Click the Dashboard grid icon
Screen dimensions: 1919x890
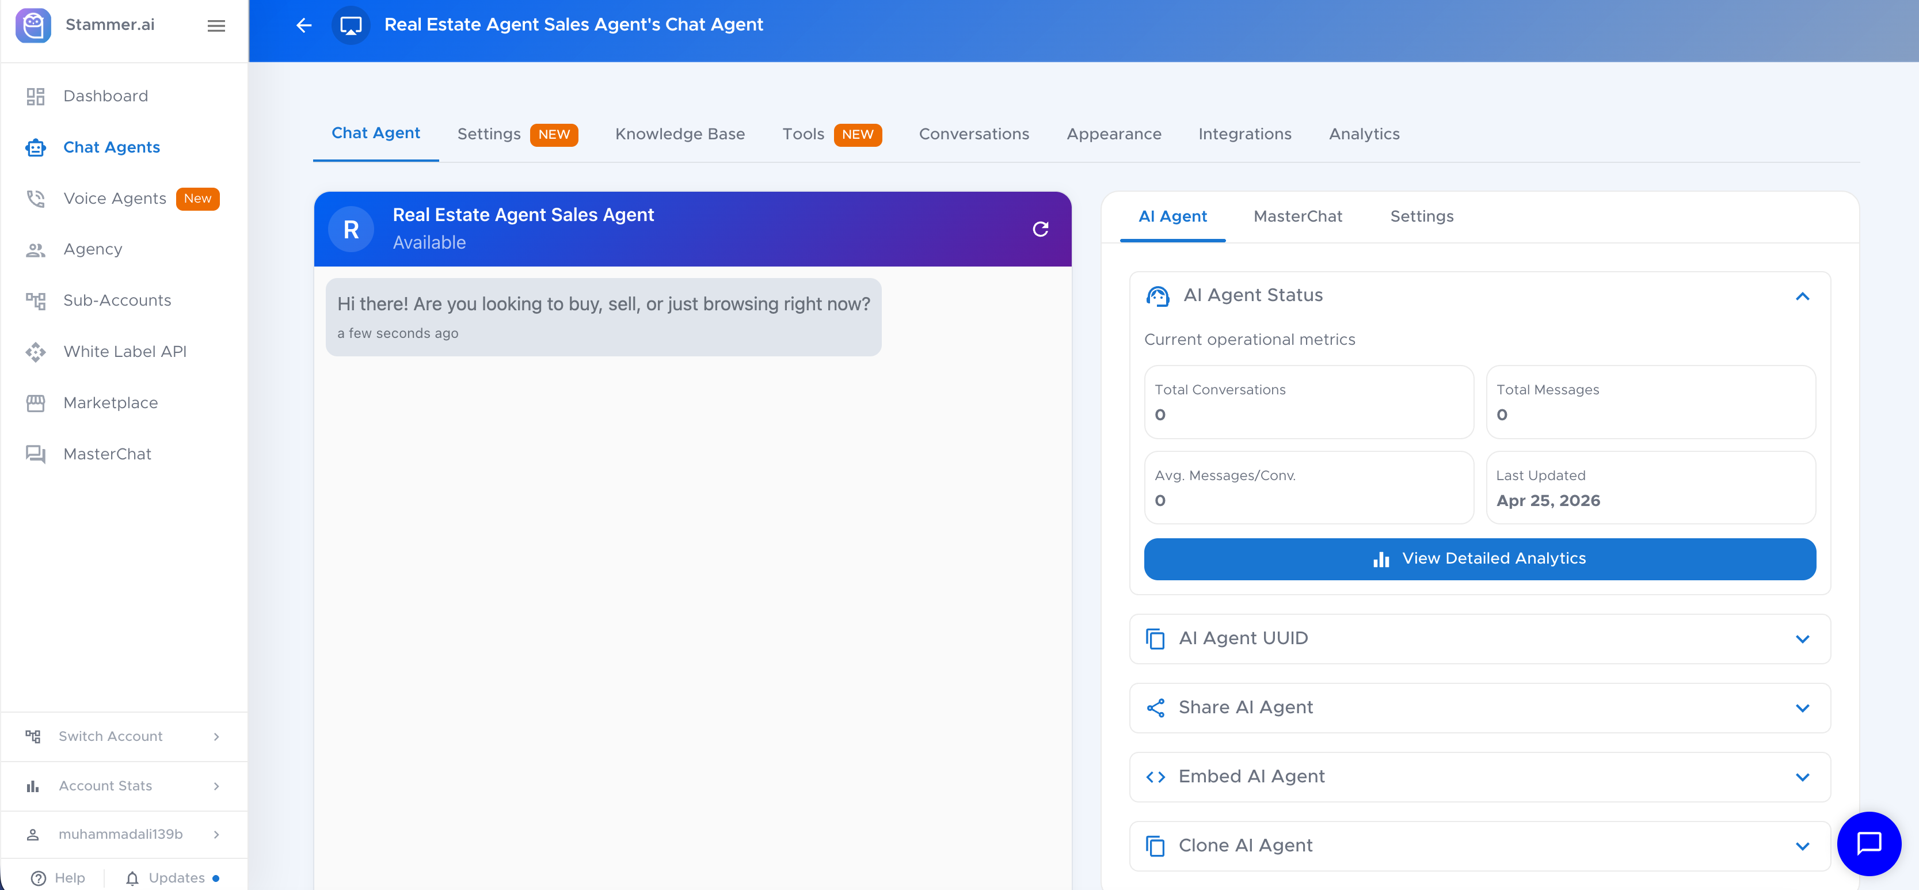point(35,96)
